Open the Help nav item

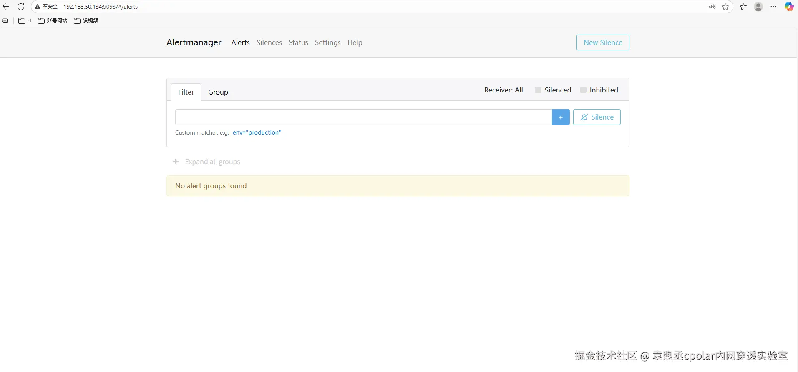355,42
